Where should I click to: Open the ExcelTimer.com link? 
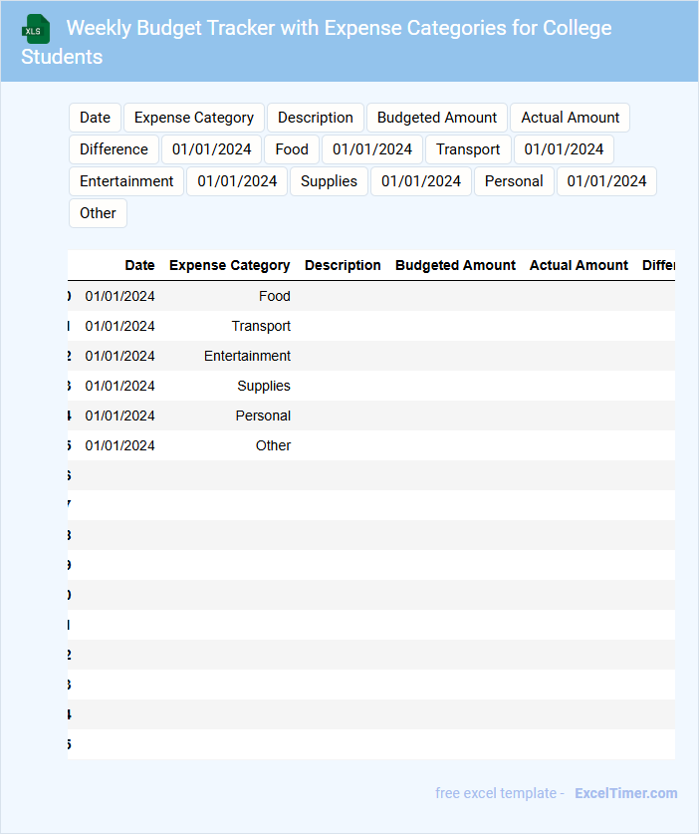click(625, 793)
